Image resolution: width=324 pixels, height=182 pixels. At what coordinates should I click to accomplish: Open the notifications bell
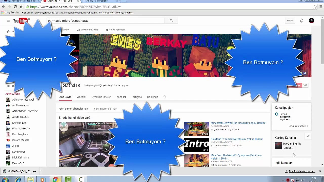coord(302,21)
